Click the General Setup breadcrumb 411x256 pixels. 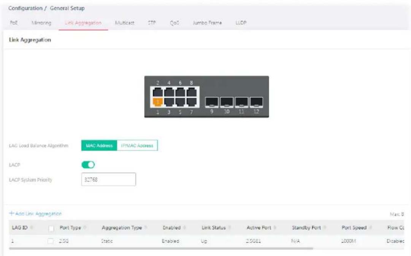(67, 8)
